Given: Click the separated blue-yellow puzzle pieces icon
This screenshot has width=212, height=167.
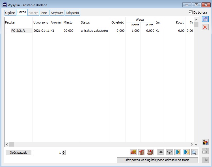Looking at the screenshot, I should pyautogui.click(x=186, y=152).
